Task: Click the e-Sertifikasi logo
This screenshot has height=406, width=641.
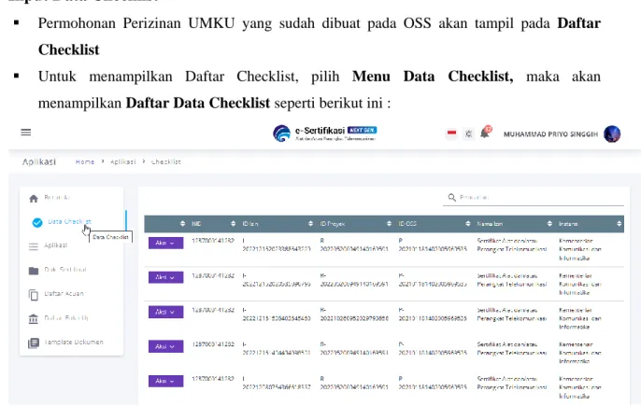Action: [x=324, y=133]
